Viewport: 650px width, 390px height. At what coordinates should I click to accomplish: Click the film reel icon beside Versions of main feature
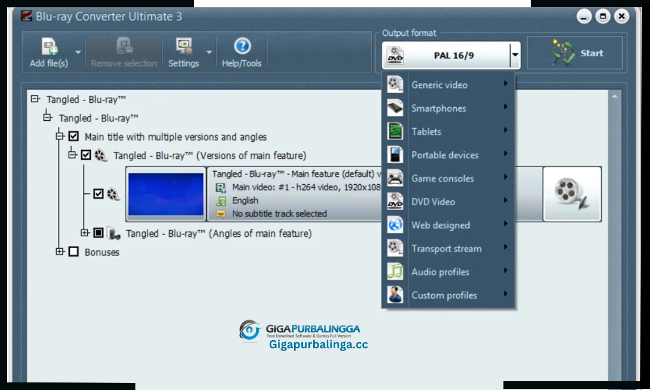pyautogui.click(x=101, y=156)
